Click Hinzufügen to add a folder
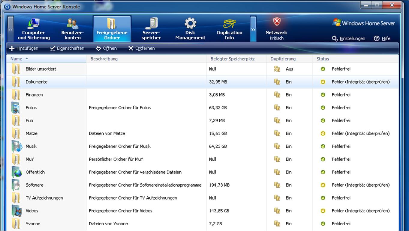This screenshot has height=231, width=409. 24,48
